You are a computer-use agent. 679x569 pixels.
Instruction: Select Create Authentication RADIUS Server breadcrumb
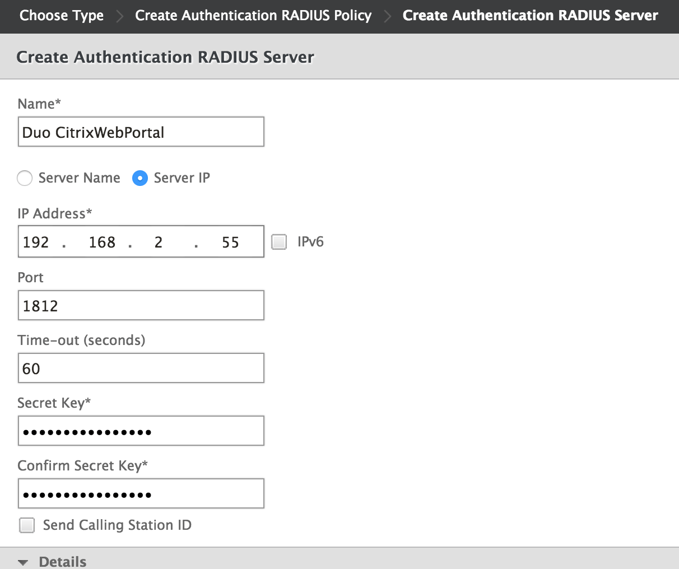pos(530,16)
